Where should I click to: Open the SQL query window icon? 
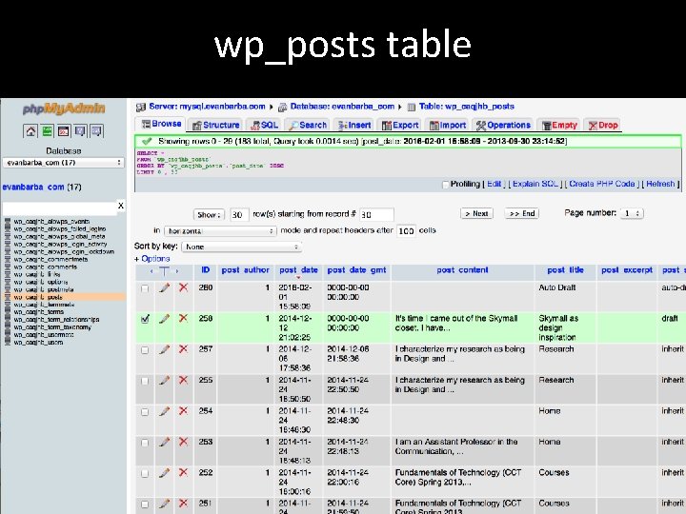pyautogui.click(x=64, y=130)
